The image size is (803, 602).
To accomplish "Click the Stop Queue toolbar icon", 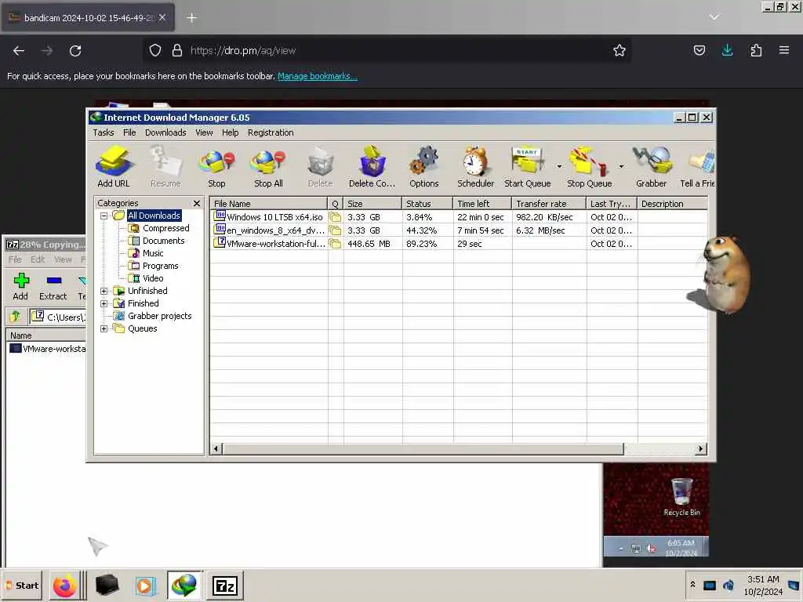I will 589,167.
